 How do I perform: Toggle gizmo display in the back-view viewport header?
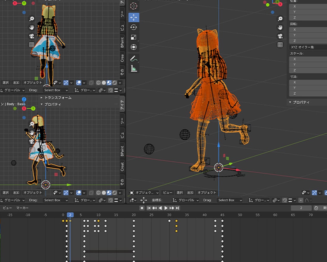66,83
